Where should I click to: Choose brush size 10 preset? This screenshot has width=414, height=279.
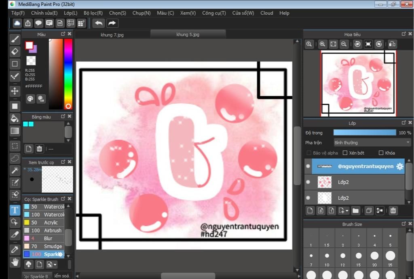[x=327, y=258]
